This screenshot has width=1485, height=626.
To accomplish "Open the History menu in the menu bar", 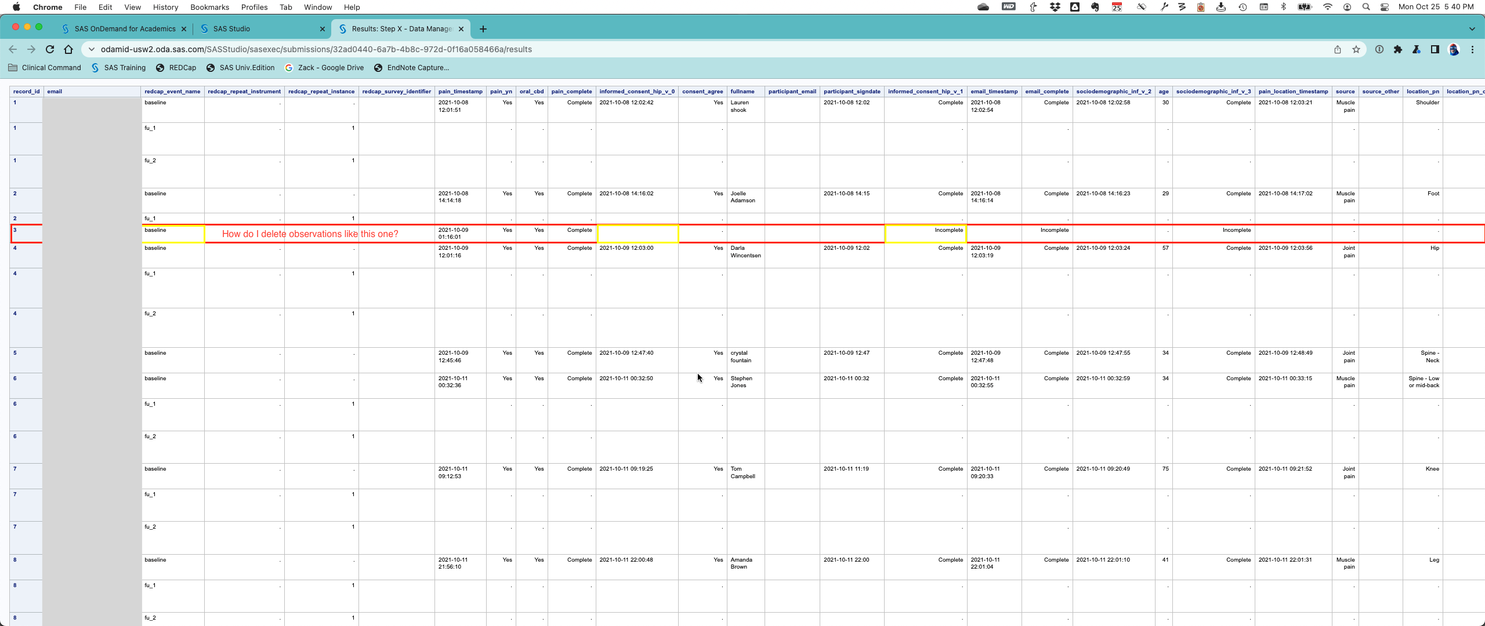I will tap(165, 7).
